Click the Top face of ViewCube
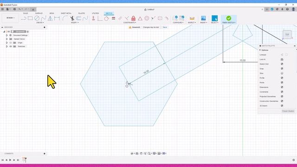Screen dimensions: 297x167 pyautogui.click(x=287, y=34)
